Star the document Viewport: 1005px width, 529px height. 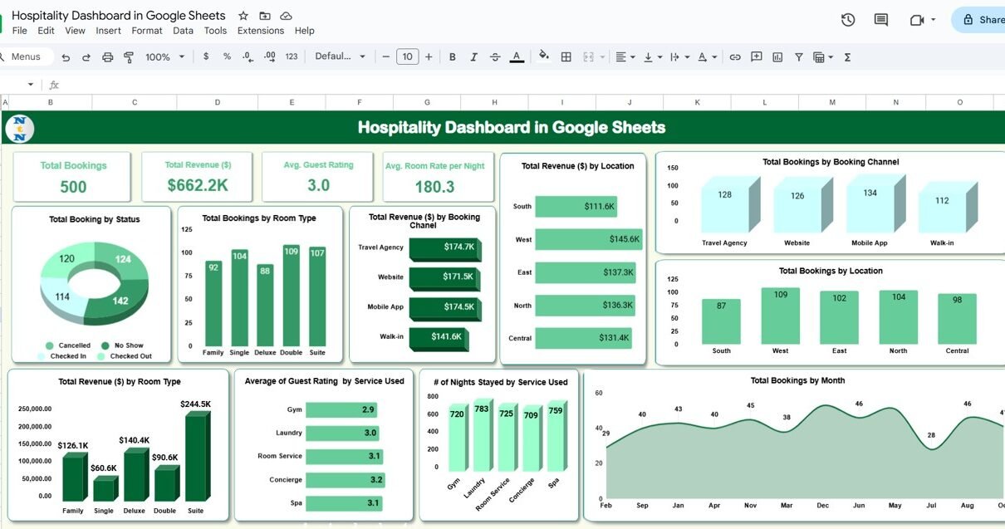tap(243, 16)
